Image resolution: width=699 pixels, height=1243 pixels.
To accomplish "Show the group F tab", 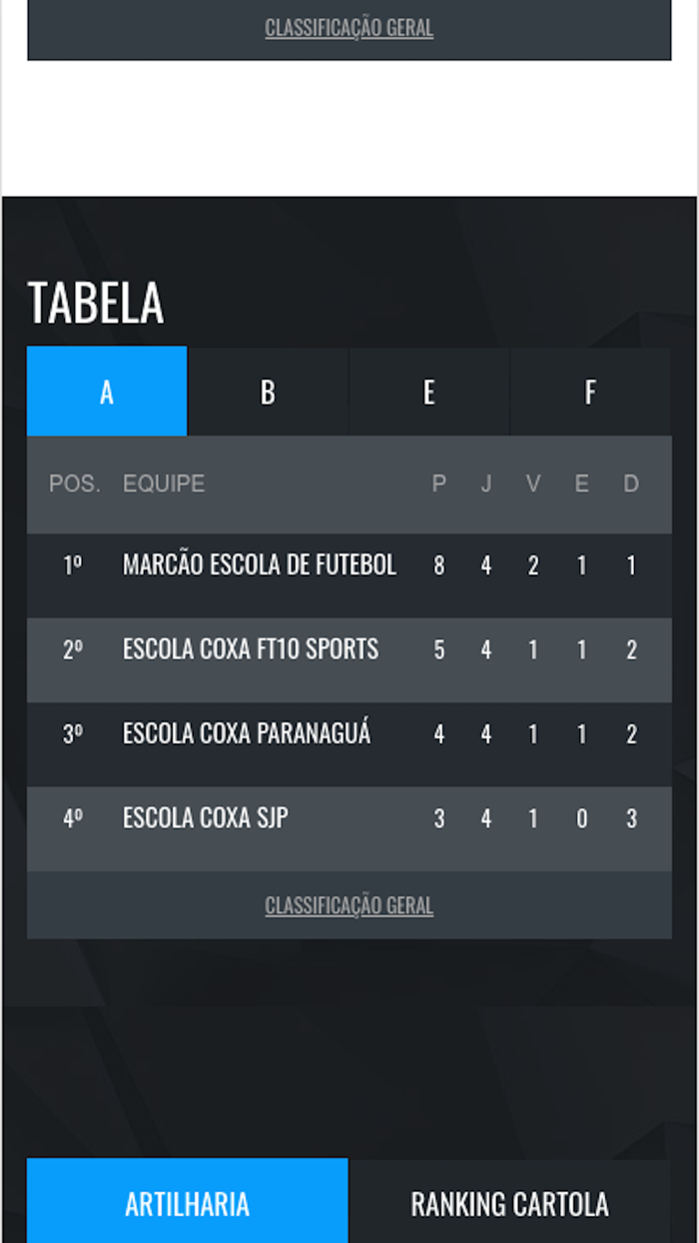I will 589,392.
